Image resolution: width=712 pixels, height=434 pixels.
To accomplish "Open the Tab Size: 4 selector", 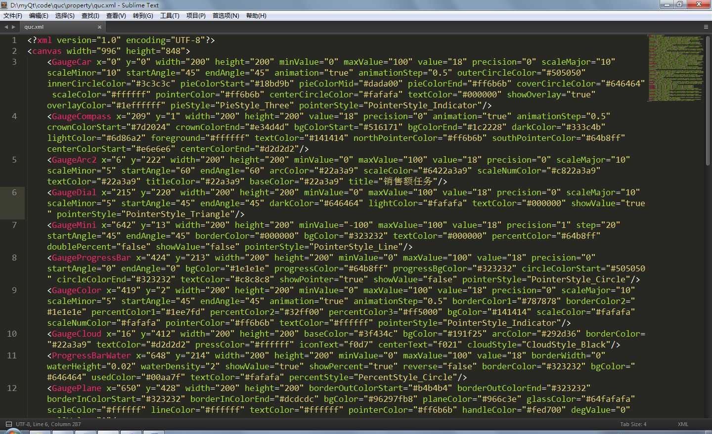I will tap(633, 424).
